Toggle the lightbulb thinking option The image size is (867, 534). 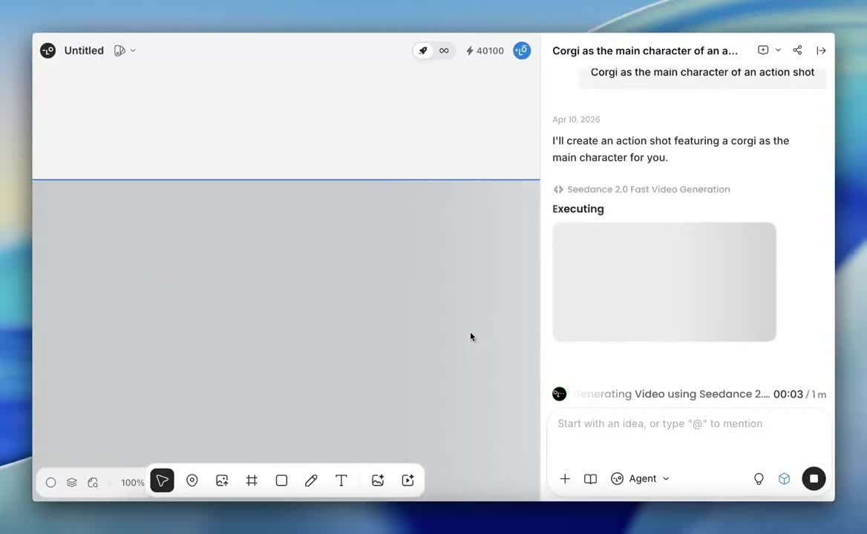point(759,479)
